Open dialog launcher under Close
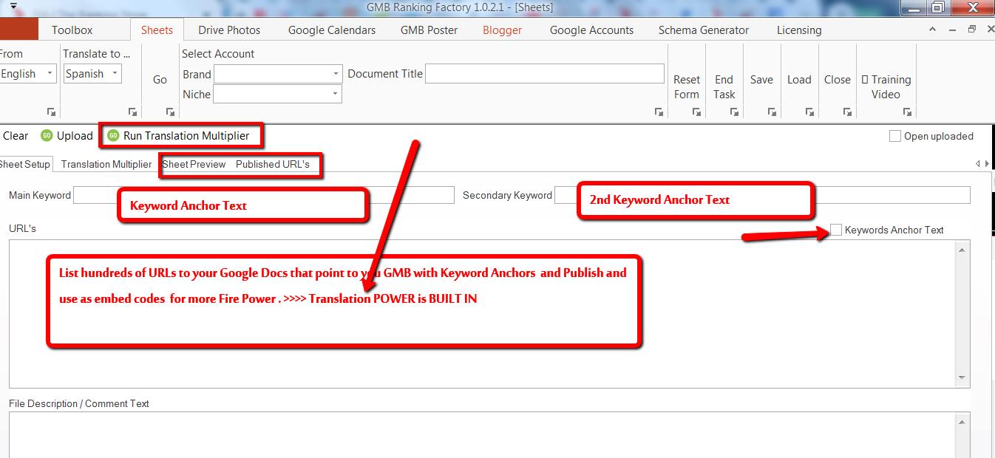This screenshot has width=995, height=458. pos(847,112)
